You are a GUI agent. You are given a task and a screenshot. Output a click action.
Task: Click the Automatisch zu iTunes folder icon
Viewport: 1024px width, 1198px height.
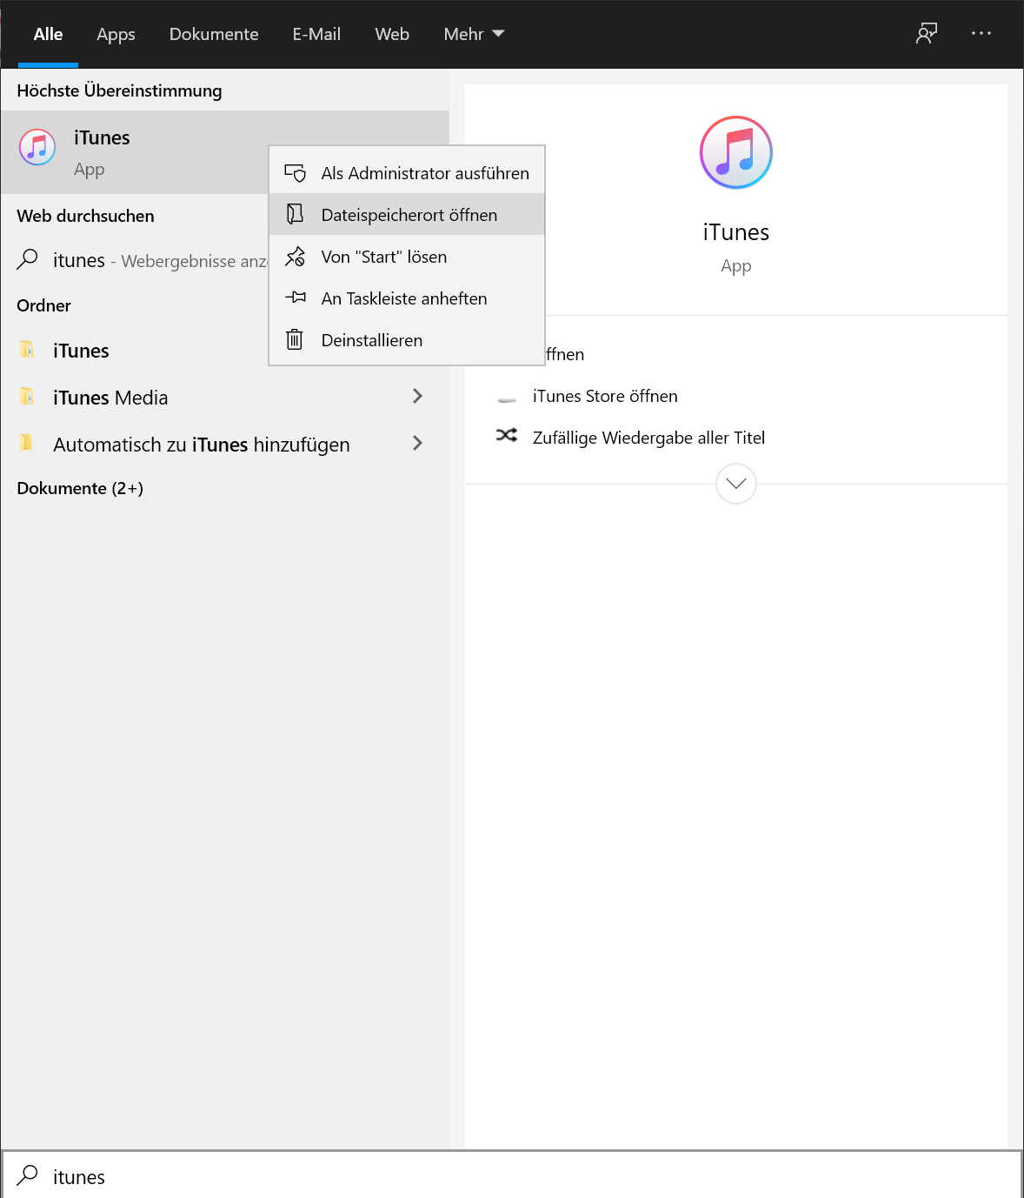(x=27, y=444)
